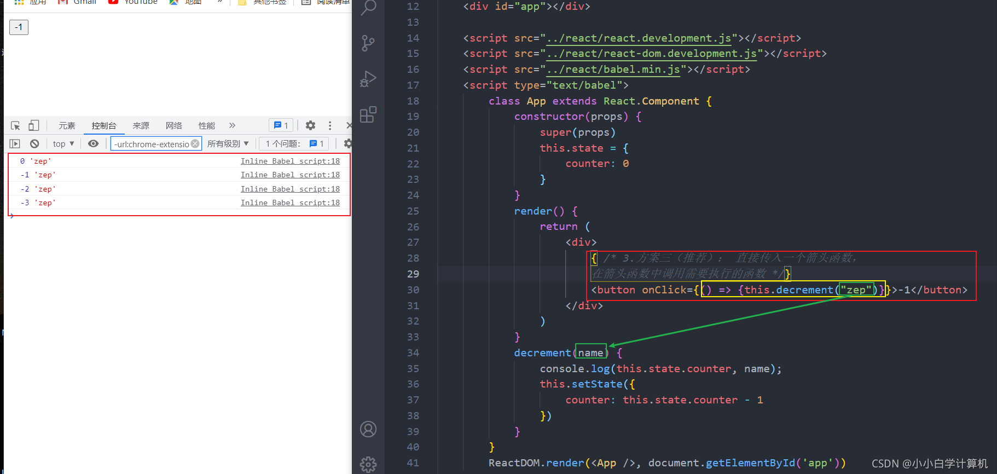Show more bookmarks chevron in Chrome bar
Screen dimensions: 997x474
(220, 2)
